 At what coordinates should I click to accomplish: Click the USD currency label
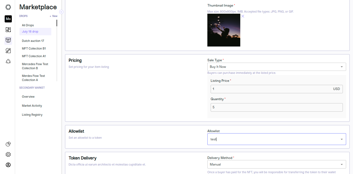click(x=337, y=89)
